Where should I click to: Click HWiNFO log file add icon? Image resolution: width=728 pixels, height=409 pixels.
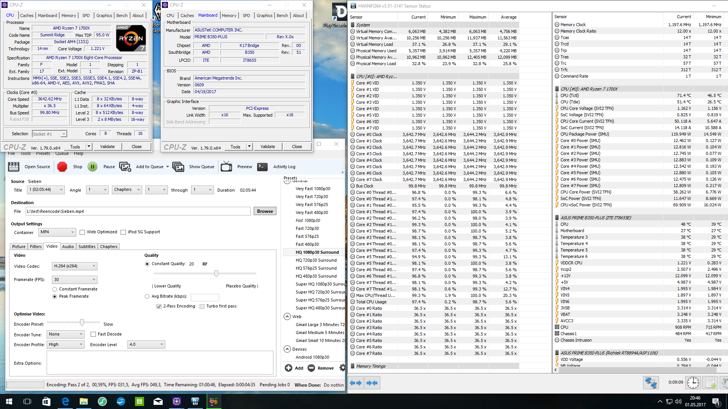click(x=711, y=382)
